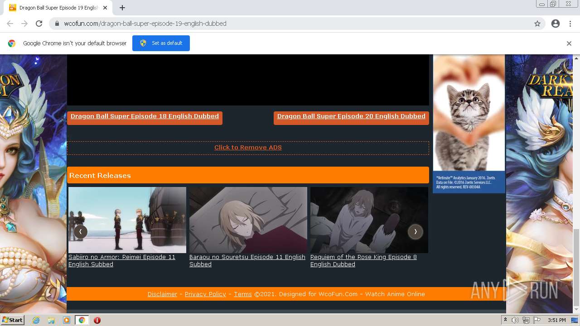
Task: Open the Action Center flag icon
Action: 537,320
